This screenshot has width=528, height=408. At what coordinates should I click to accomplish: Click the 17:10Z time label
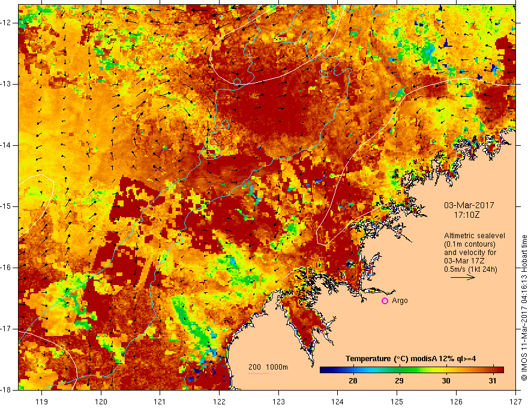466,215
